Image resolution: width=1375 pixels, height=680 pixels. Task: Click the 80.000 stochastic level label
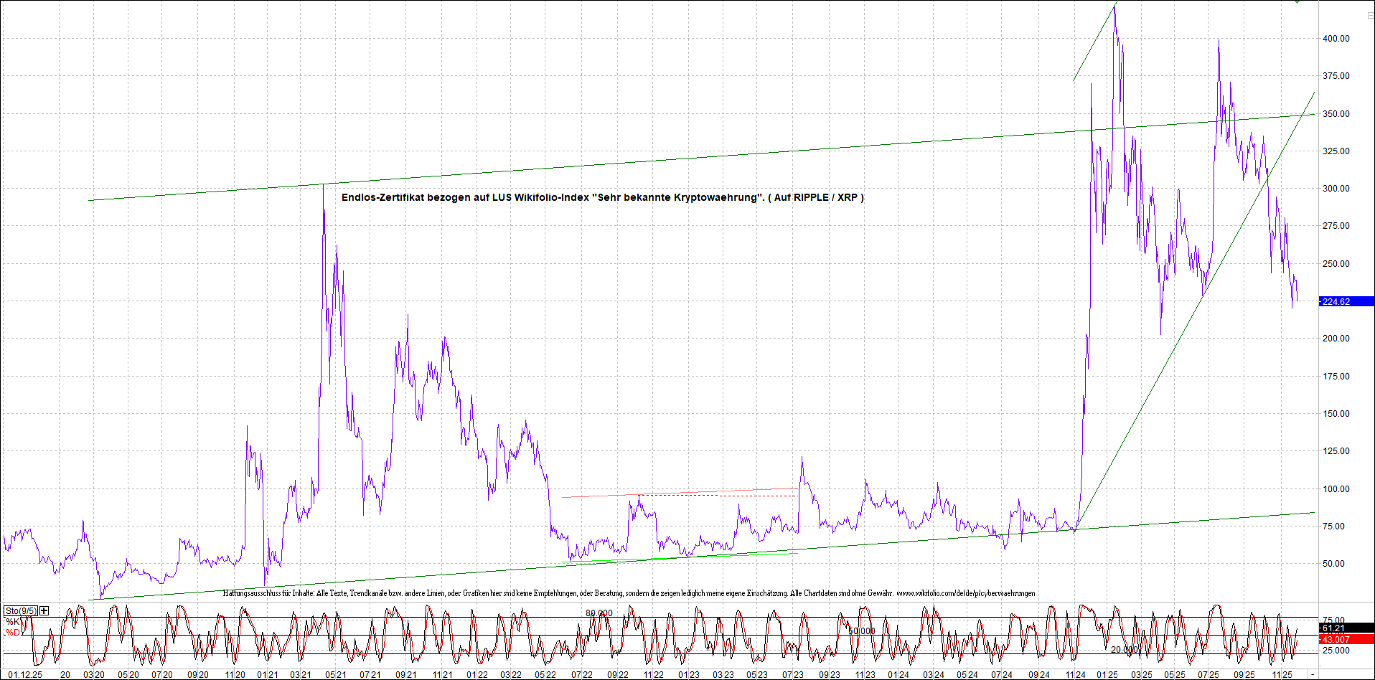(599, 613)
